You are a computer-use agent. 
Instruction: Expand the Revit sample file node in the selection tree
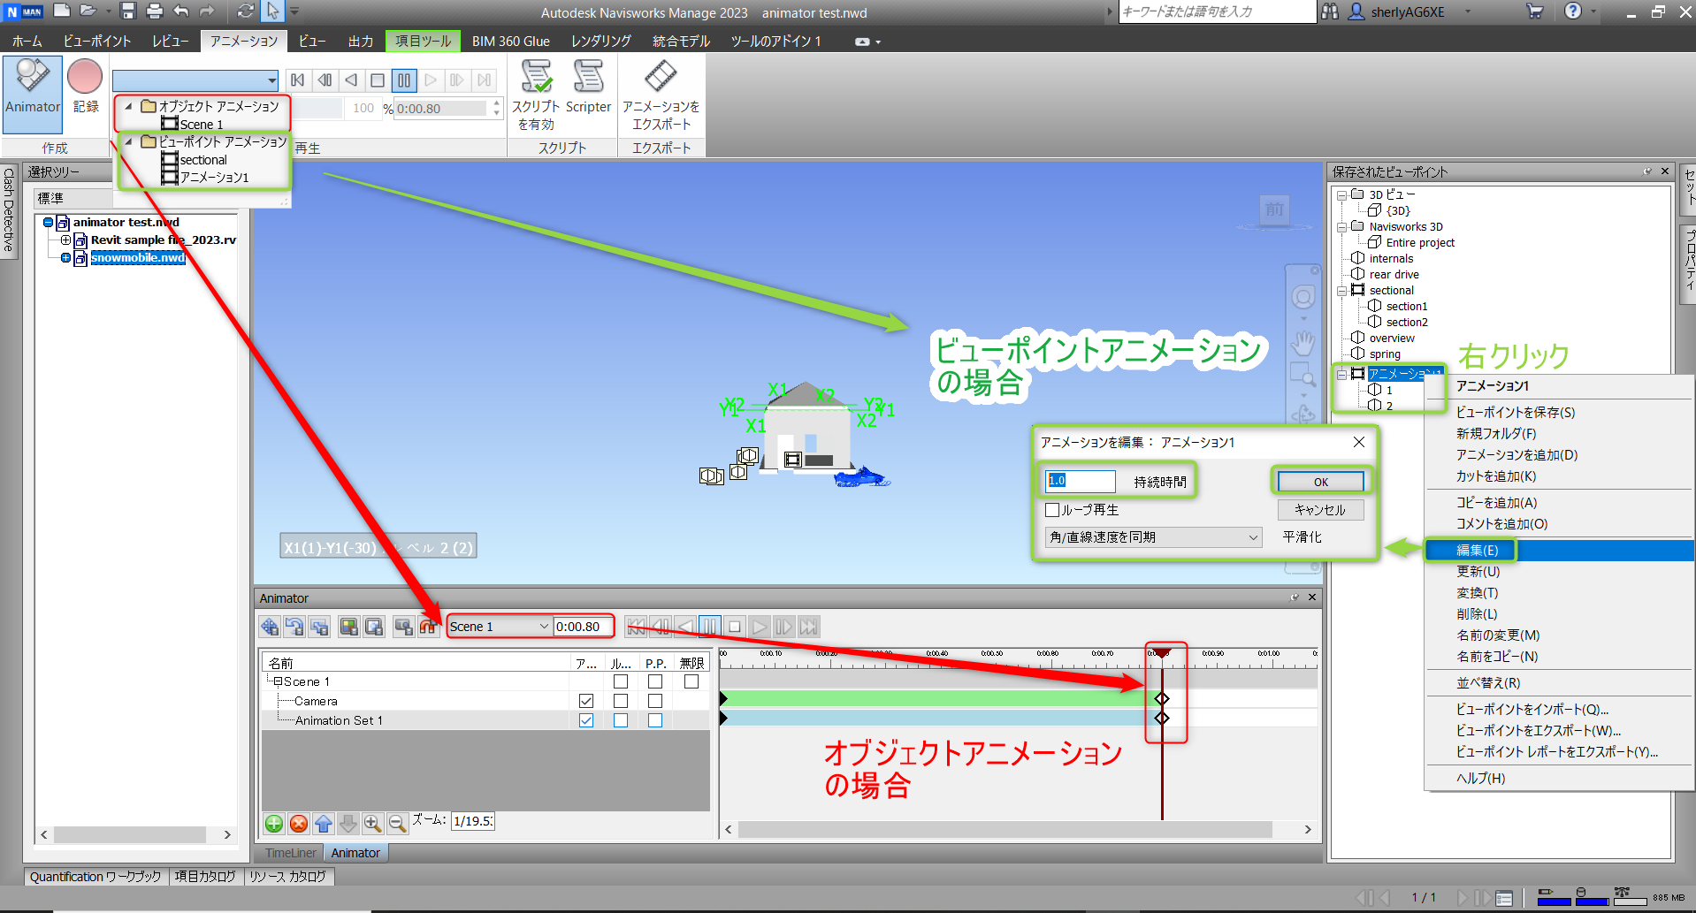click(x=65, y=240)
